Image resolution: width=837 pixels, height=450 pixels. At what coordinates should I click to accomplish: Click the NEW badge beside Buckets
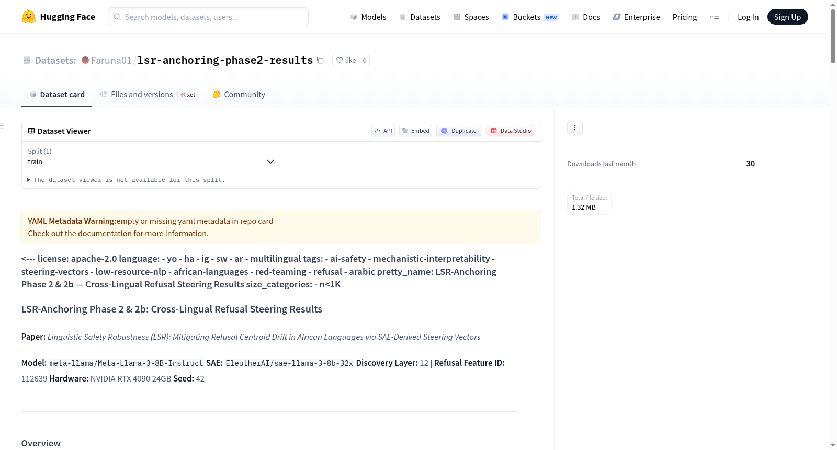[x=551, y=18]
